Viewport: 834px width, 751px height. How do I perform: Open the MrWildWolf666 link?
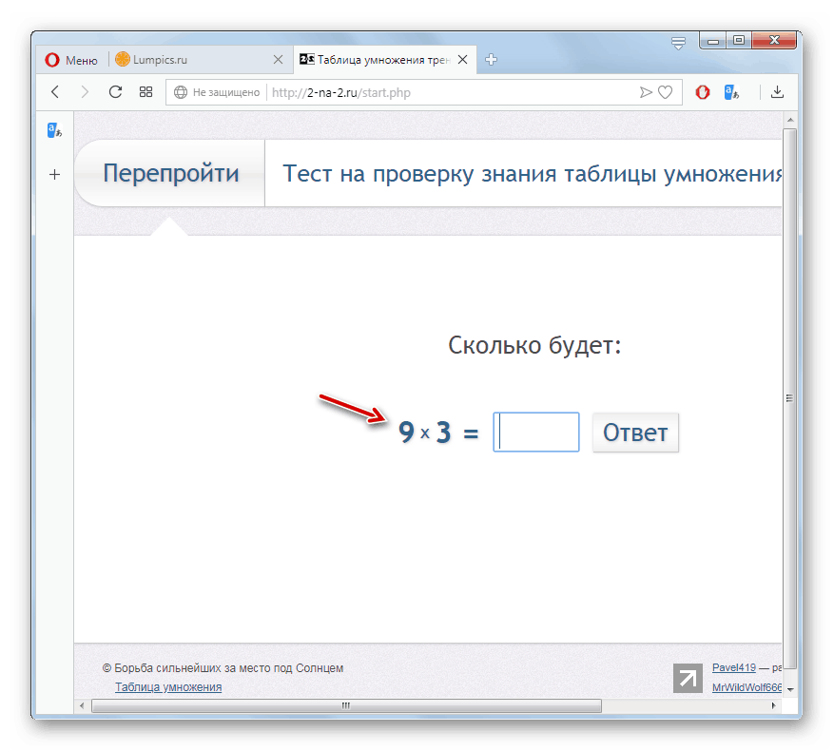(747, 687)
